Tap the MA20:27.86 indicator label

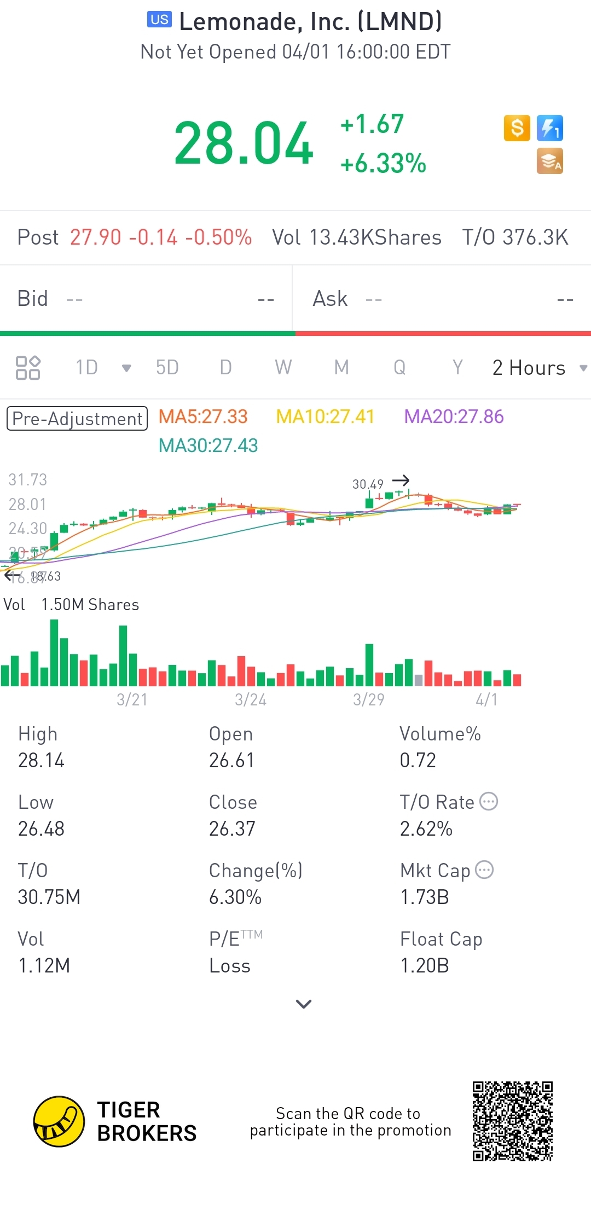pos(454,416)
